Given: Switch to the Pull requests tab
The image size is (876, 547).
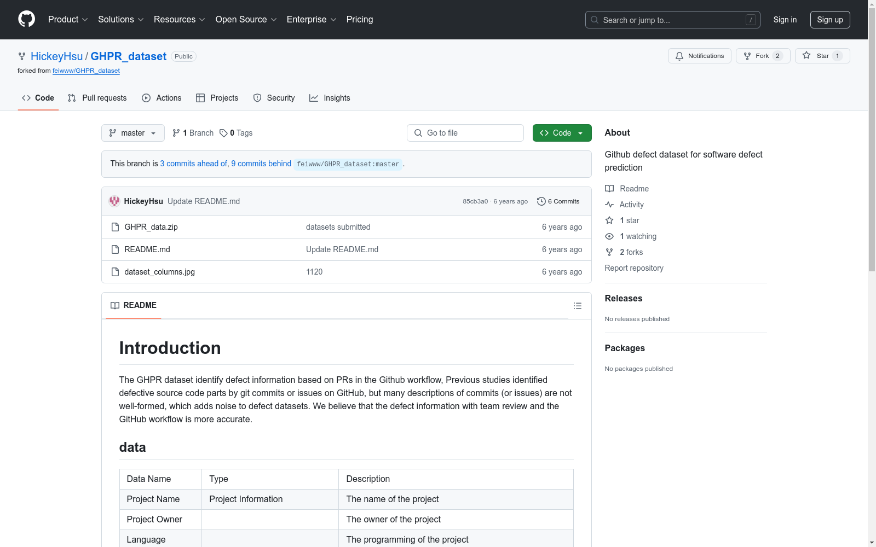Looking at the screenshot, I should (x=97, y=98).
